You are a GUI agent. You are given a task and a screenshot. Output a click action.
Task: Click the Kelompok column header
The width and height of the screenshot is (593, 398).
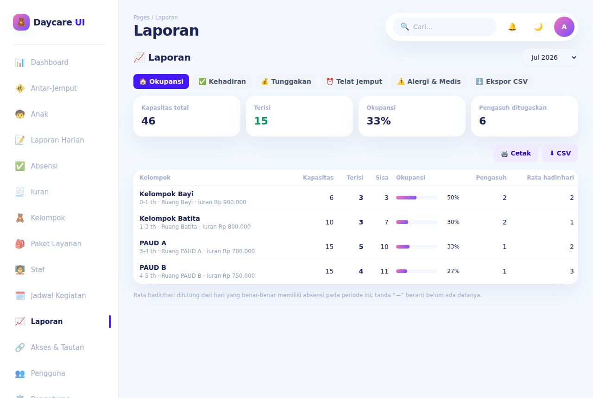pyautogui.click(x=155, y=178)
